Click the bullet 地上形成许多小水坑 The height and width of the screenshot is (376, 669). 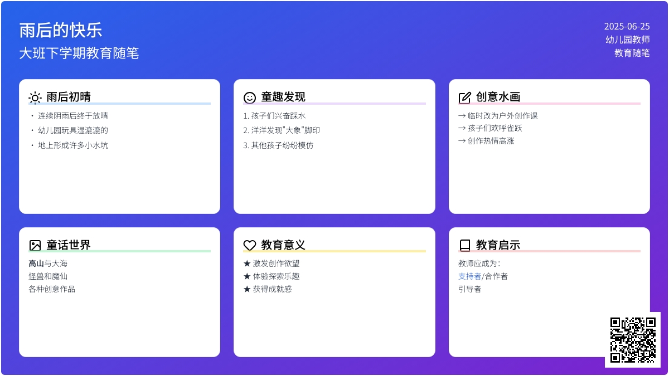(73, 145)
